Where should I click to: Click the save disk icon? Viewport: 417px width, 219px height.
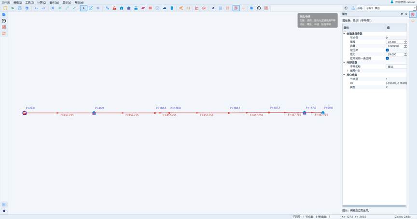coord(19,8)
